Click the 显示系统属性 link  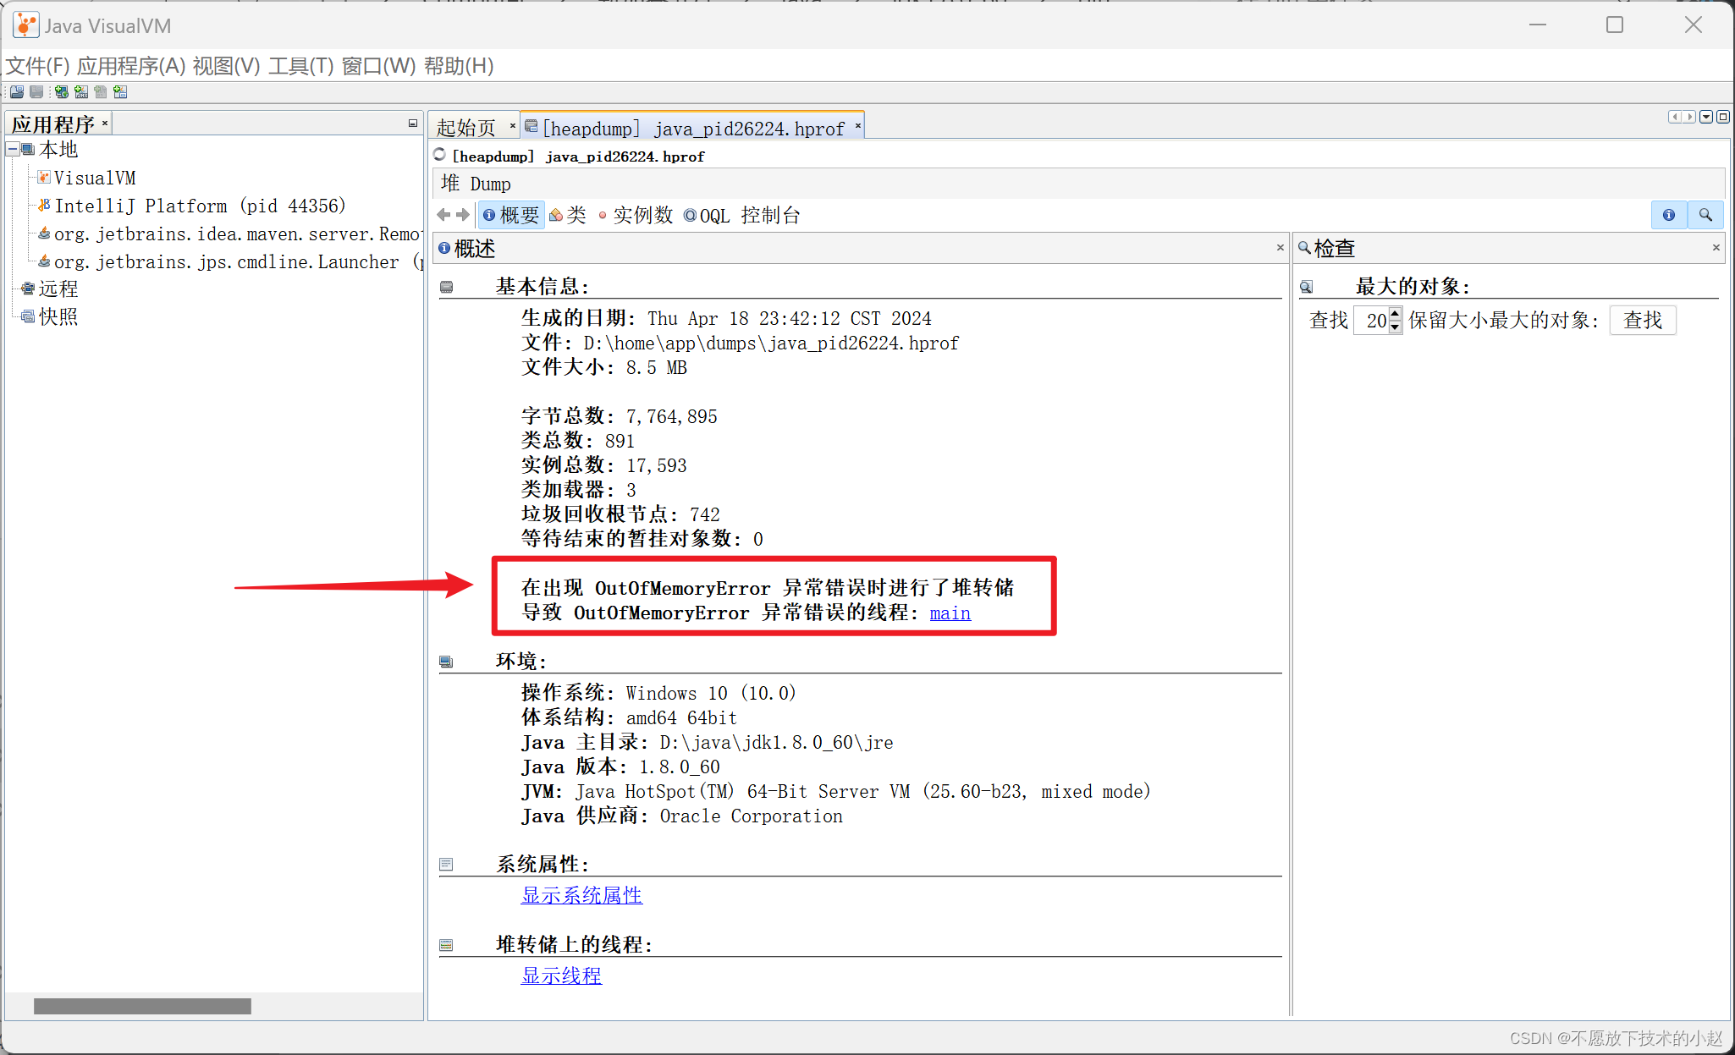pos(581,895)
